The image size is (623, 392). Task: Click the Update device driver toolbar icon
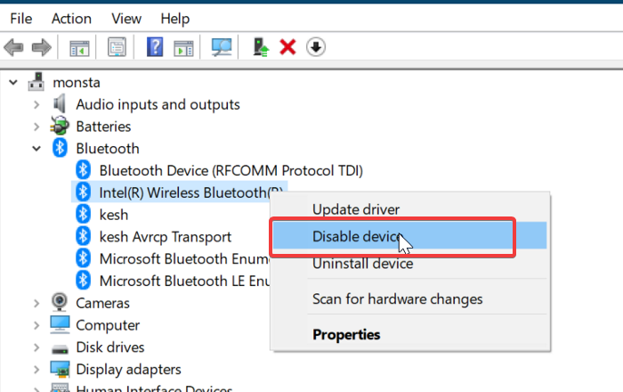[261, 47]
